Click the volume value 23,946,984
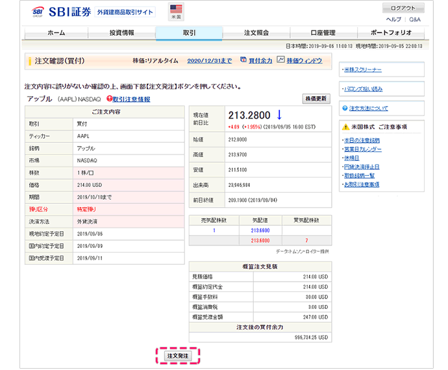Viewport: 448px width, 370px height. click(239, 185)
